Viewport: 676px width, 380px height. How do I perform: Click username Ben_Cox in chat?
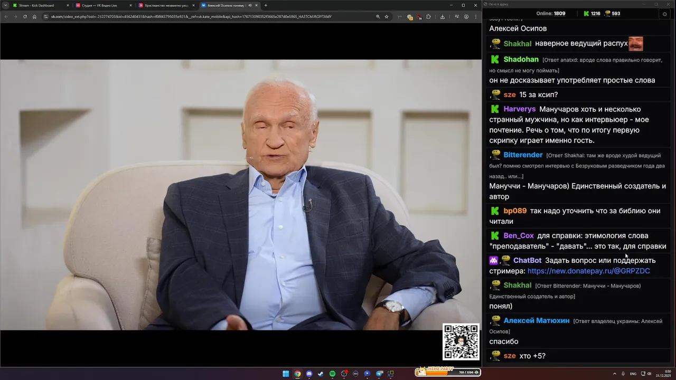pos(519,235)
